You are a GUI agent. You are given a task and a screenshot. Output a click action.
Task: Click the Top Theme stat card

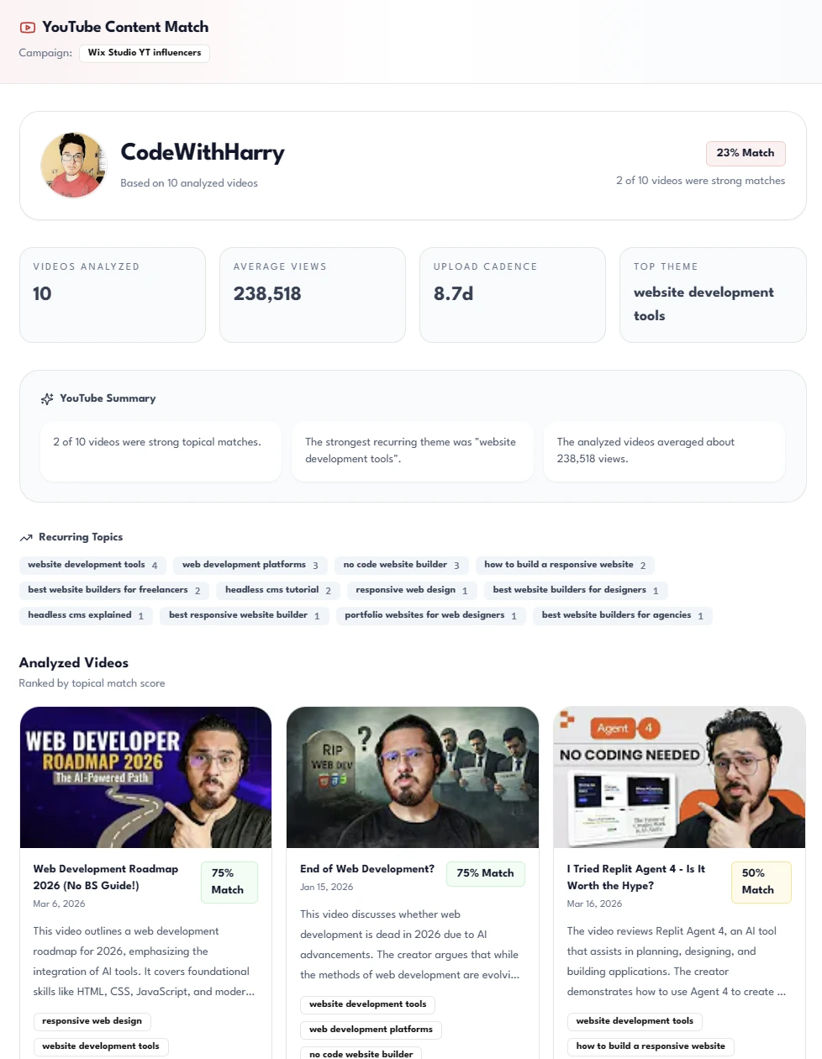(713, 295)
